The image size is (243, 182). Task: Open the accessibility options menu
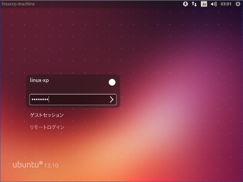pyautogui.click(x=185, y=4)
